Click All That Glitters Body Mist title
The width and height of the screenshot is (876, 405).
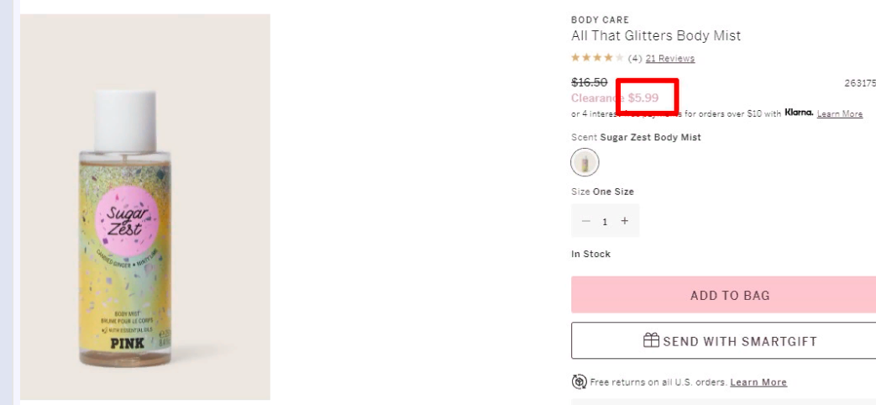(656, 36)
